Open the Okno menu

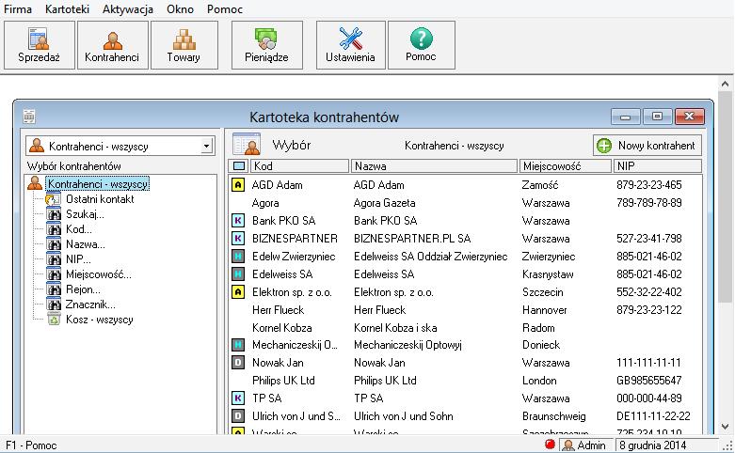tap(180, 8)
